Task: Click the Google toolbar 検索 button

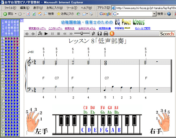Action: click(x=160, y=14)
